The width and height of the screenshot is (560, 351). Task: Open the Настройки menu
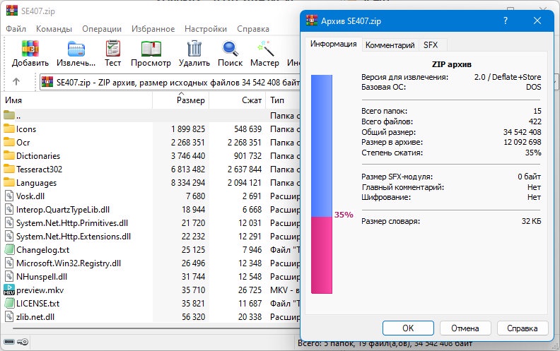pyautogui.click(x=206, y=29)
